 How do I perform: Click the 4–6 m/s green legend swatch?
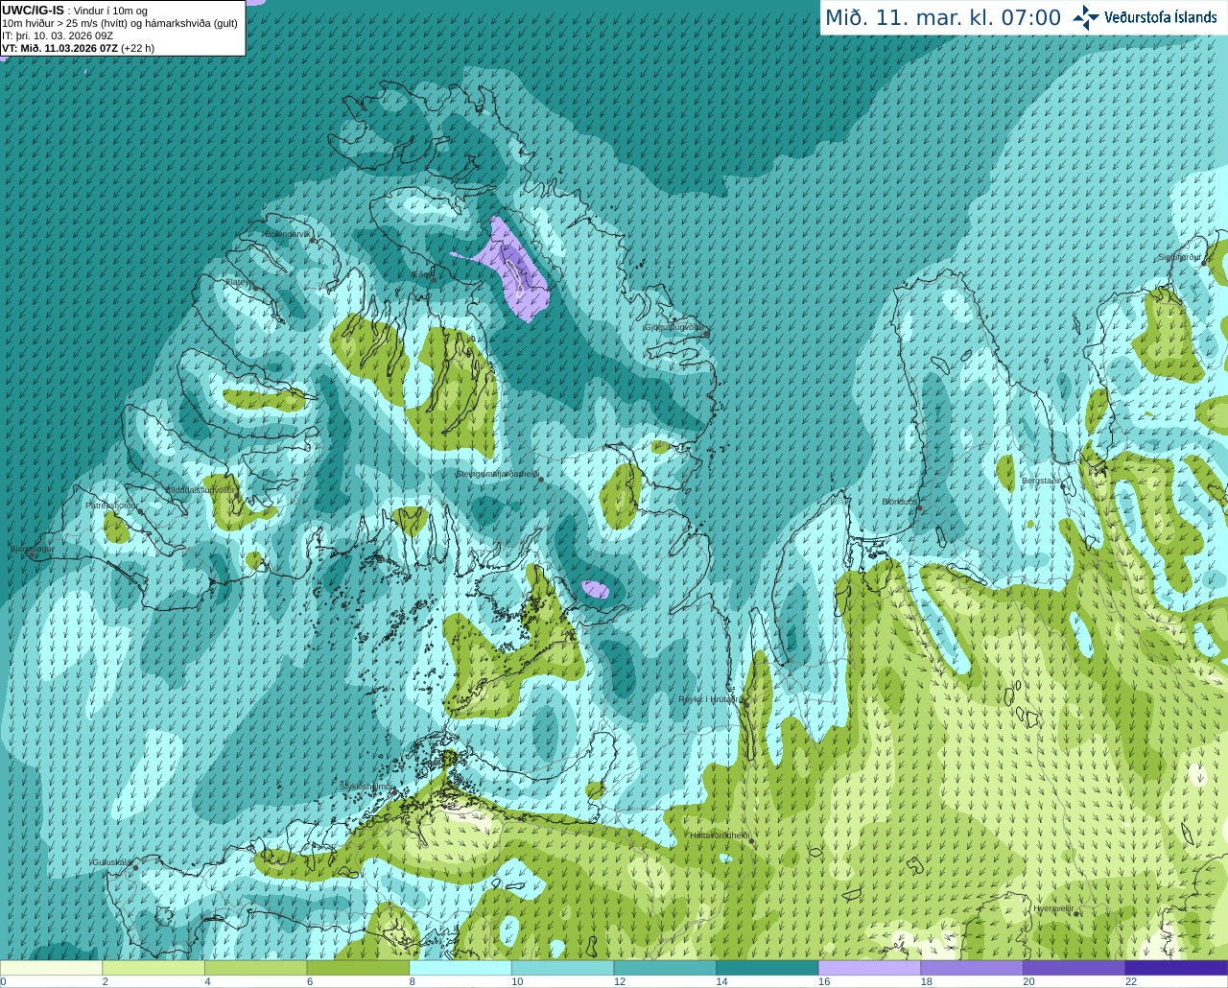pyautogui.click(x=255, y=968)
